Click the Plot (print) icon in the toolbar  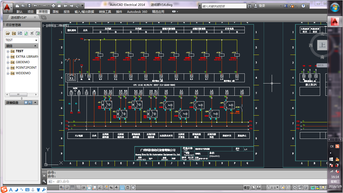[53, 6]
